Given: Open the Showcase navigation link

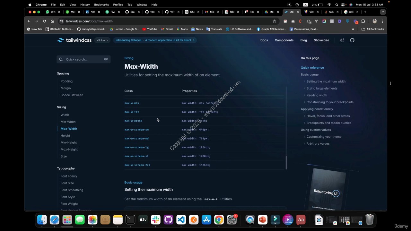Looking at the screenshot, I should coord(321,40).
